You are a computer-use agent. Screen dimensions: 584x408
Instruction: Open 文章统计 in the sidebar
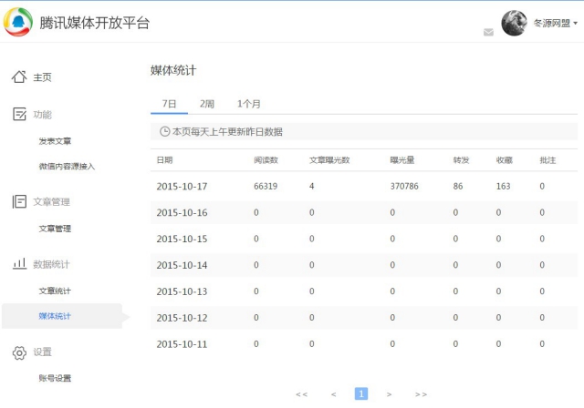point(55,291)
